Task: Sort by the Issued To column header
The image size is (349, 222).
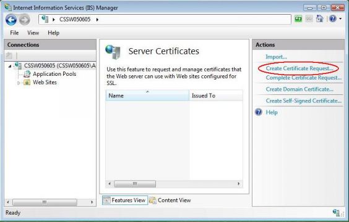Action: [216, 96]
